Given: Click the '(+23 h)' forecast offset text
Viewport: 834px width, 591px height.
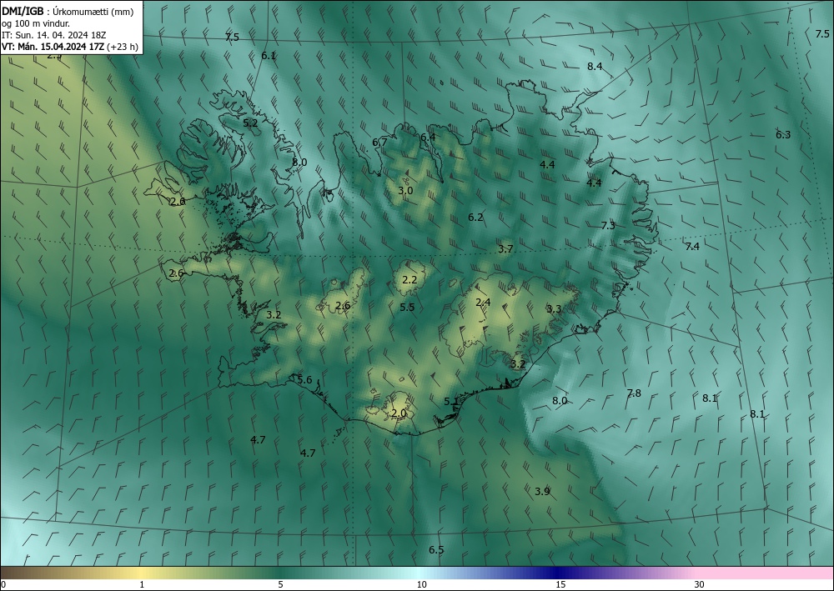Looking at the screenshot, I should click(x=123, y=46).
